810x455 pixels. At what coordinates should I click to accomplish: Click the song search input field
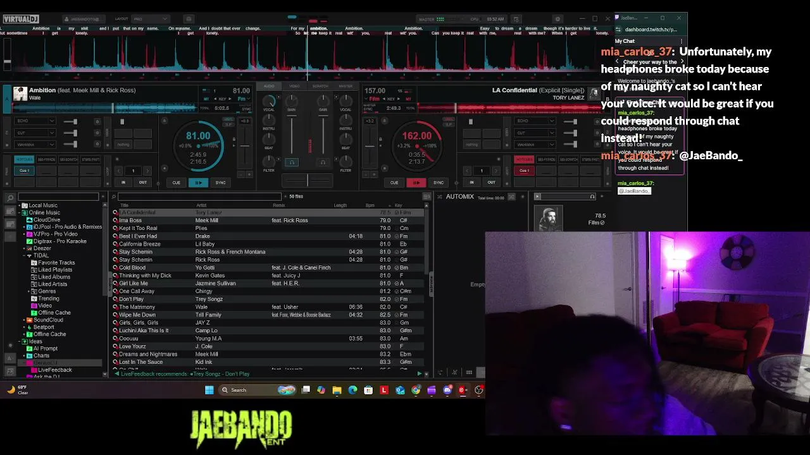click(x=200, y=197)
